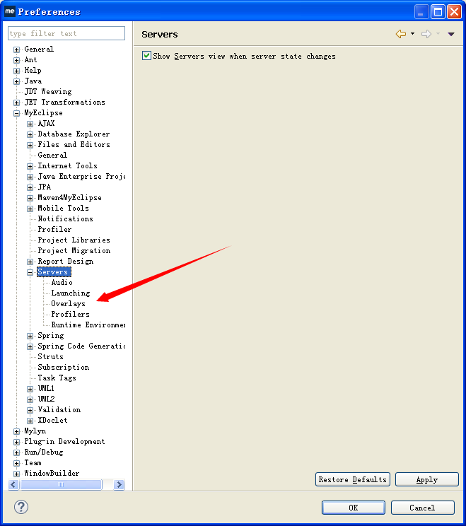Open the Subscription preferences page
This screenshot has height=526, width=466.
(63, 367)
